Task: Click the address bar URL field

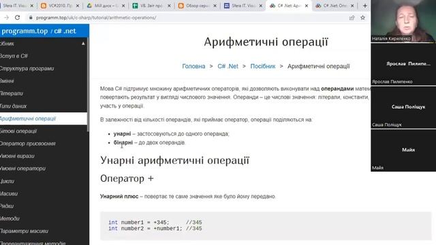Action: [x=189, y=18]
